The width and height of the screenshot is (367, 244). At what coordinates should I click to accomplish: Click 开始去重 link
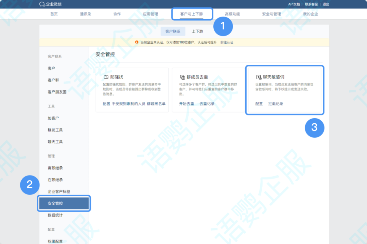click(187, 104)
